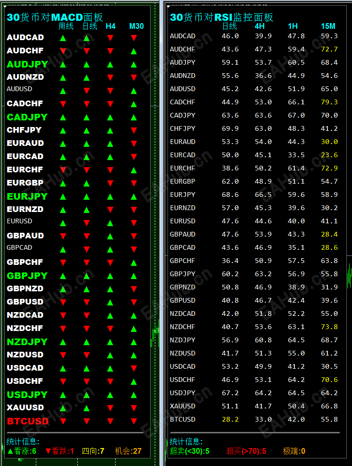
Task: Open EURCAD symbol in RSI panel
Action: [183, 155]
